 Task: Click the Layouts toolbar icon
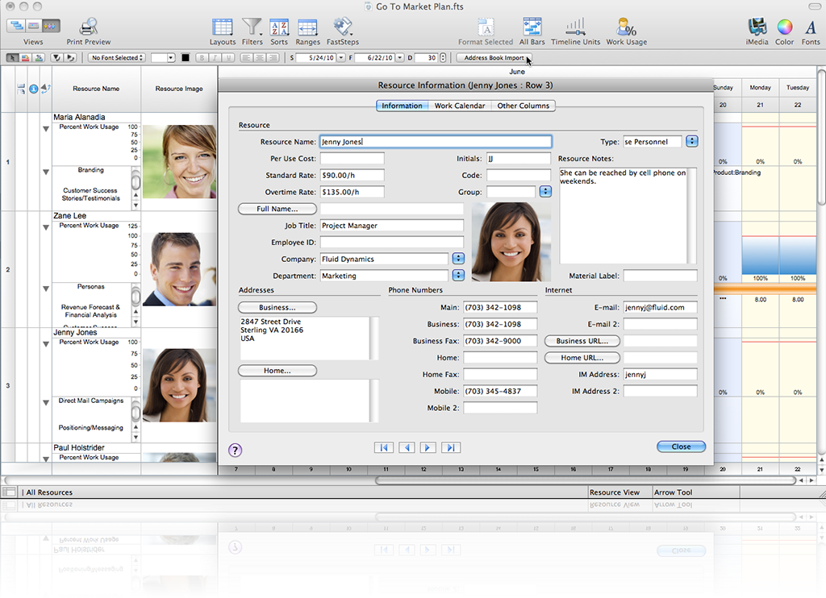click(x=223, y=27)
